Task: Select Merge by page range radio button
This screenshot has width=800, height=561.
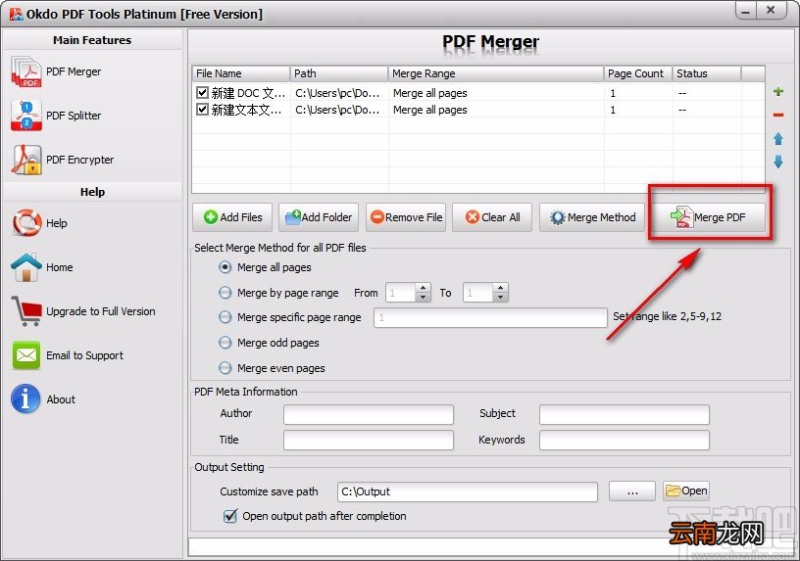Action: pos(225,293)
